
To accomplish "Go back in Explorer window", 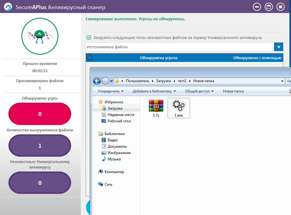I will point(97,81).
